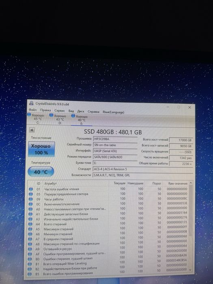Click the status icon of attribute A7
The image size is (213, 284).
(x=30, y=239)
